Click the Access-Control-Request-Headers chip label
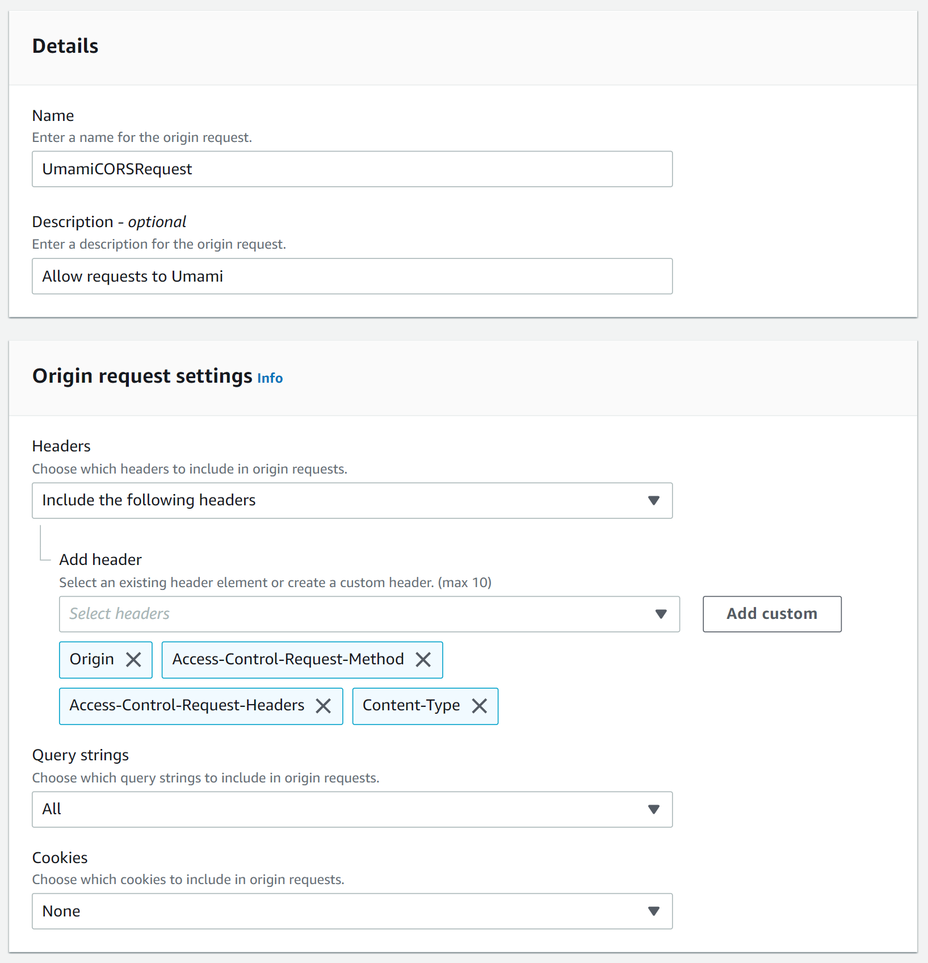 tap(187, 705)
